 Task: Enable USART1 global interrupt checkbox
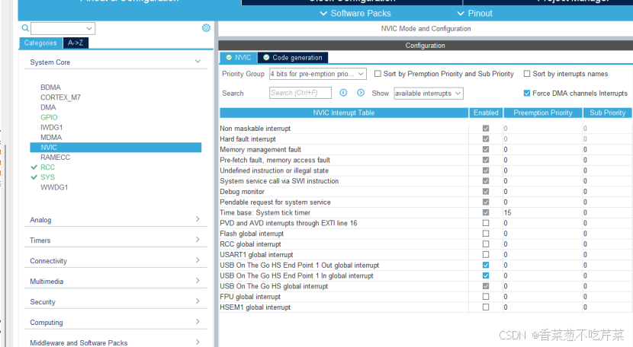486,254
